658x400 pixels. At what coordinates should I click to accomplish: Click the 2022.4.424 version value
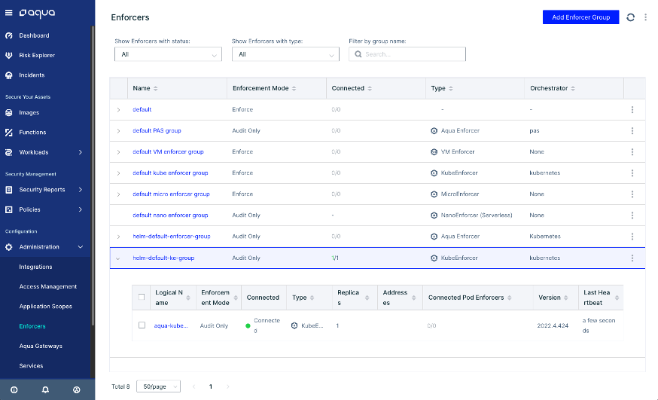click(x=553, y=325)
